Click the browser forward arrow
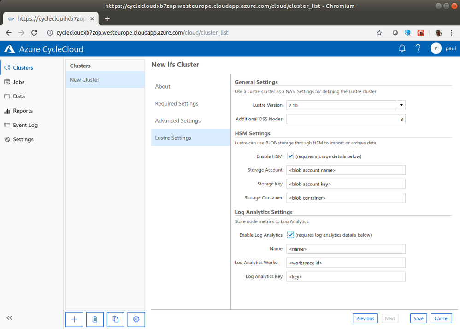Viewport: 460px width, 329px height. [x=21, y=33]
